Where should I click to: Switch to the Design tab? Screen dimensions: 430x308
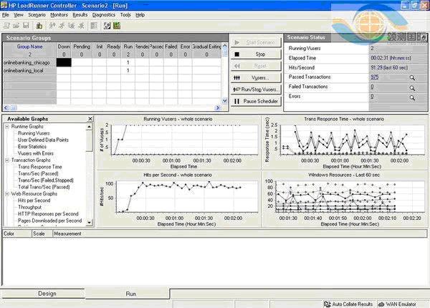(47, 294)
